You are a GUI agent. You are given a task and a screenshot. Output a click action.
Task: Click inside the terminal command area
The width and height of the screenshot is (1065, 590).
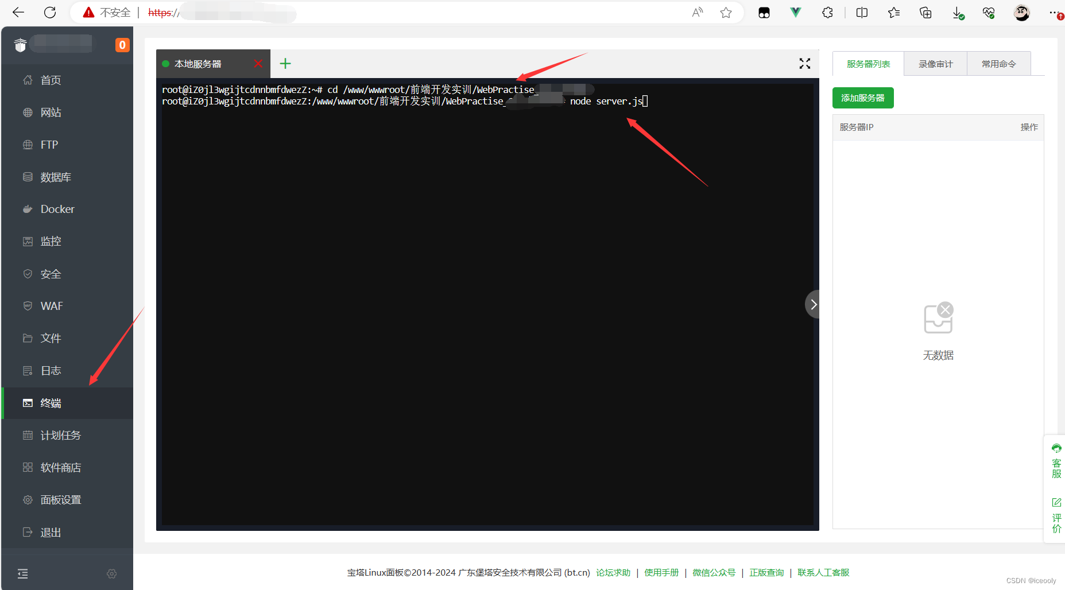tap(487, 304)
